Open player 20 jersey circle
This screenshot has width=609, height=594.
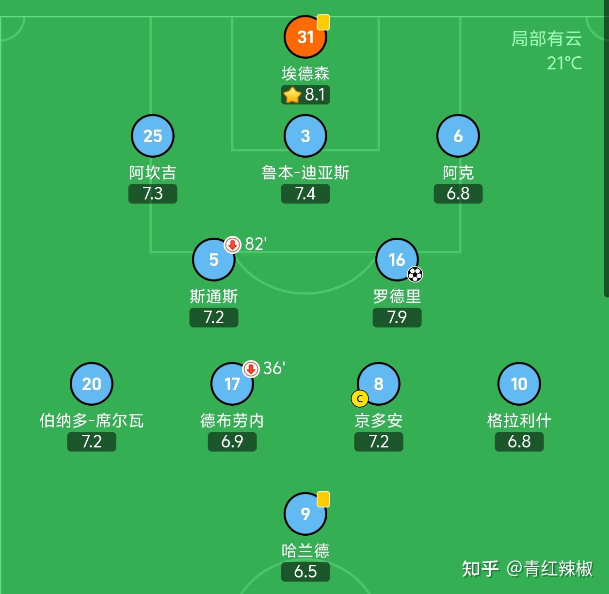[x=92, y=384]
